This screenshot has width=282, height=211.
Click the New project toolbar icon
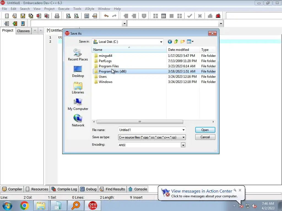7,24
